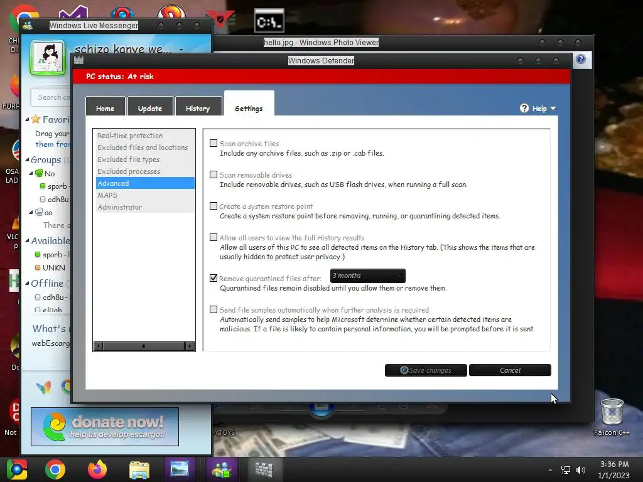Open the command prompt desktop icon
The image size is (643, 482).
click(269, 21)
